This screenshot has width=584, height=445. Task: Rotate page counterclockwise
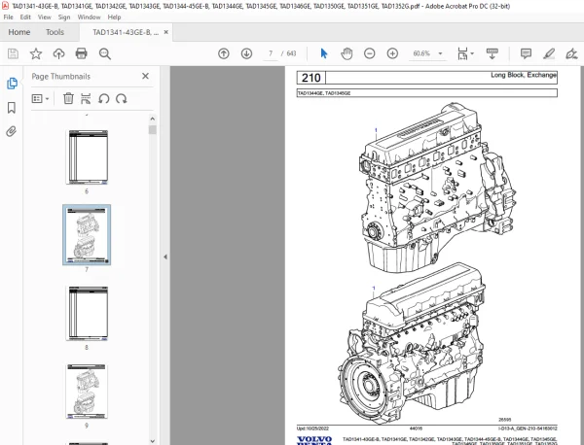[103, 99]
